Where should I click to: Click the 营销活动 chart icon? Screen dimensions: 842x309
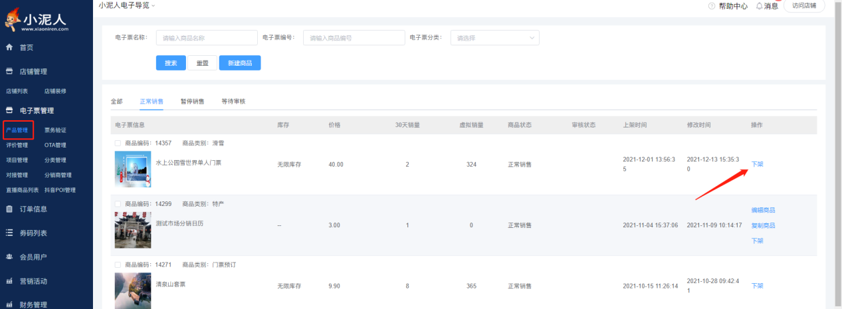9,281
